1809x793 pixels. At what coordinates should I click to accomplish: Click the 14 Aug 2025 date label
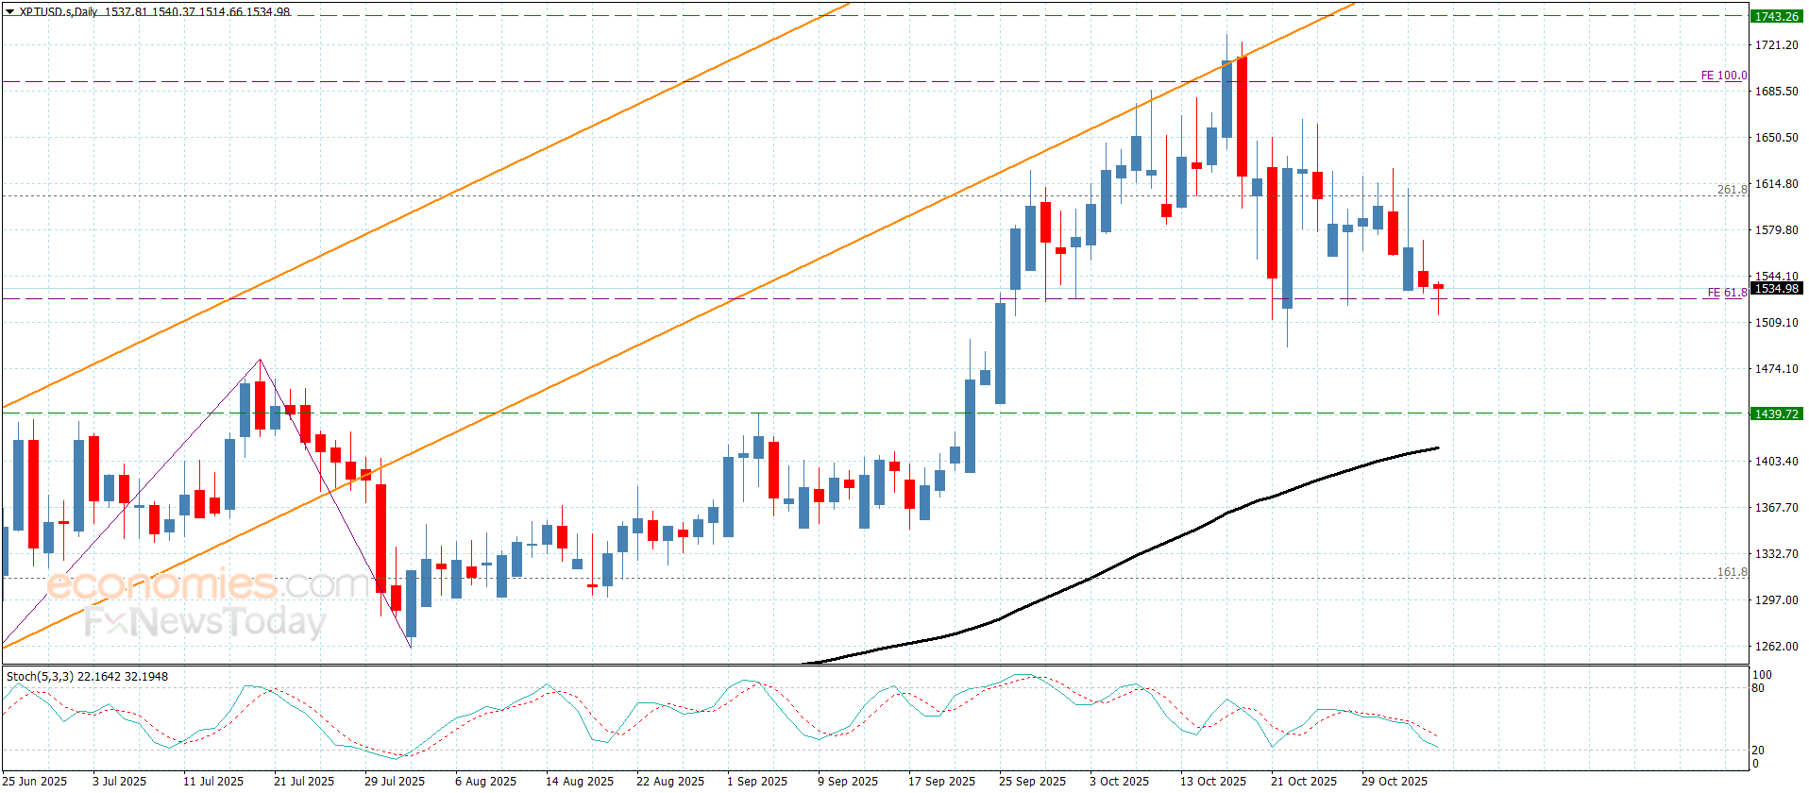(580, 781)
